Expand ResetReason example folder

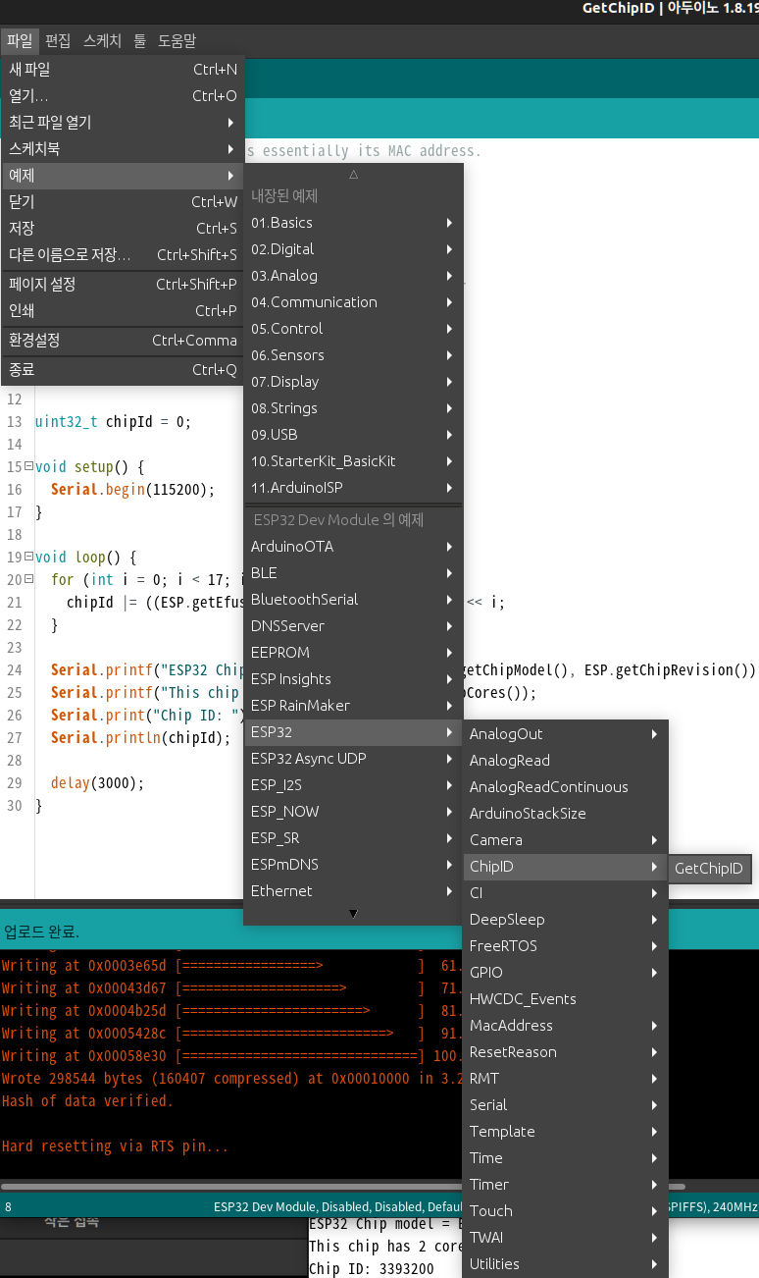click(565, 1052)
